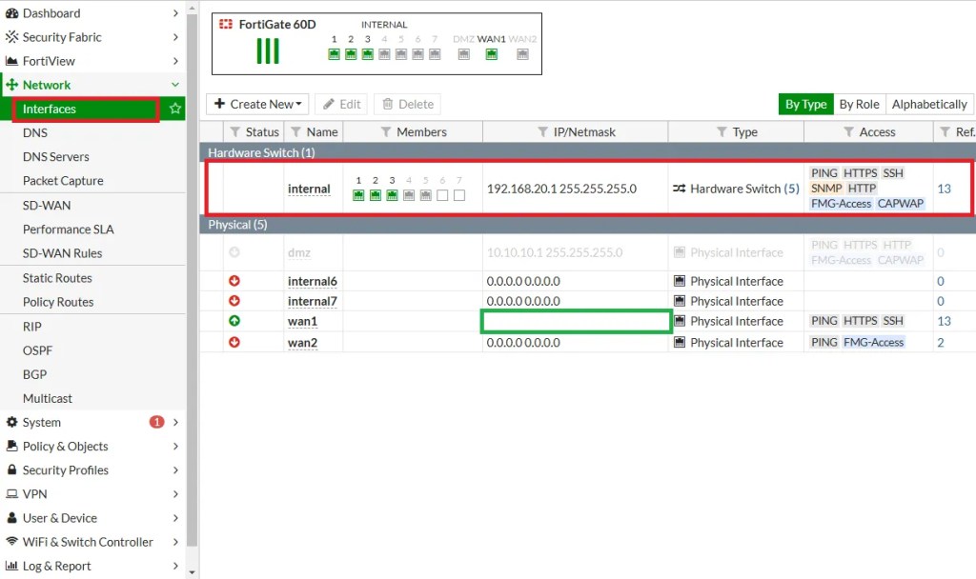The height and width of the screenshot is (579, 976).
Task: Open the BGP routing page
Action: click(x=35, y=374)
